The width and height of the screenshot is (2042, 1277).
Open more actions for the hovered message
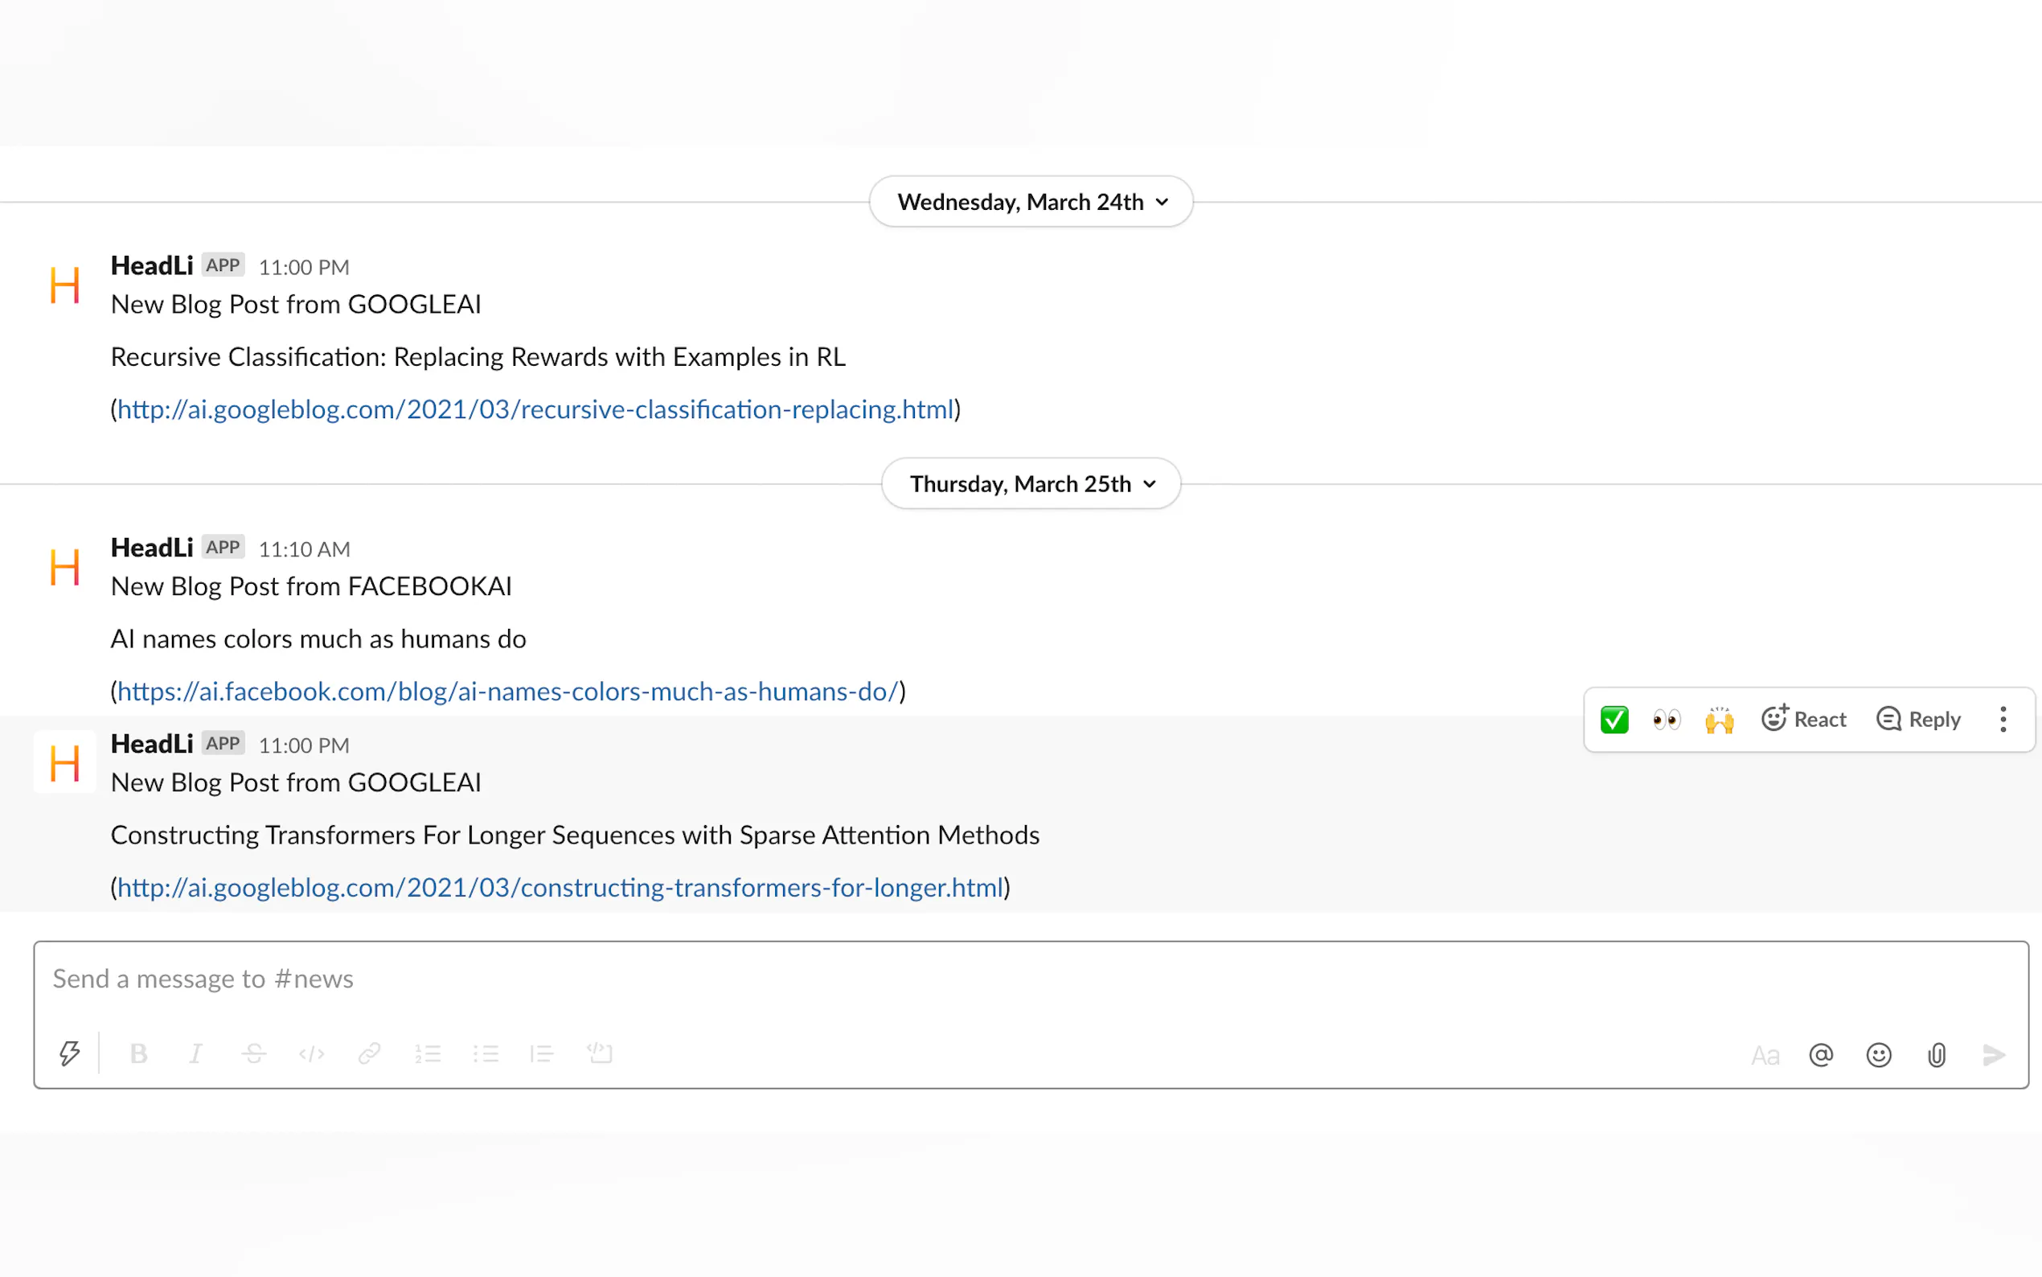[x=2003, y=720]
